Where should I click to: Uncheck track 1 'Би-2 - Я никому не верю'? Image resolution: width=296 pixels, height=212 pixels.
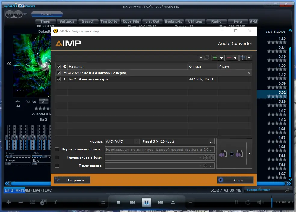point(59,79)
